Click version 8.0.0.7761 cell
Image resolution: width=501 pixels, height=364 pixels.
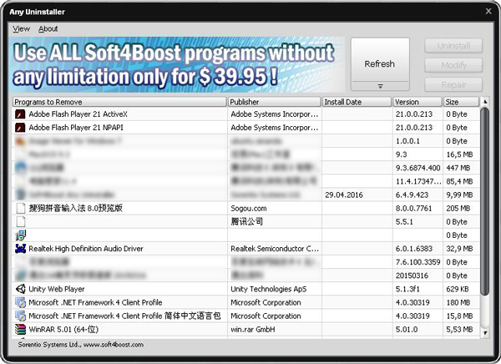point(417,209)
